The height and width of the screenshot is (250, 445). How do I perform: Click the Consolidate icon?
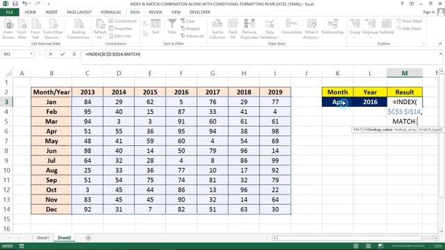291,27
